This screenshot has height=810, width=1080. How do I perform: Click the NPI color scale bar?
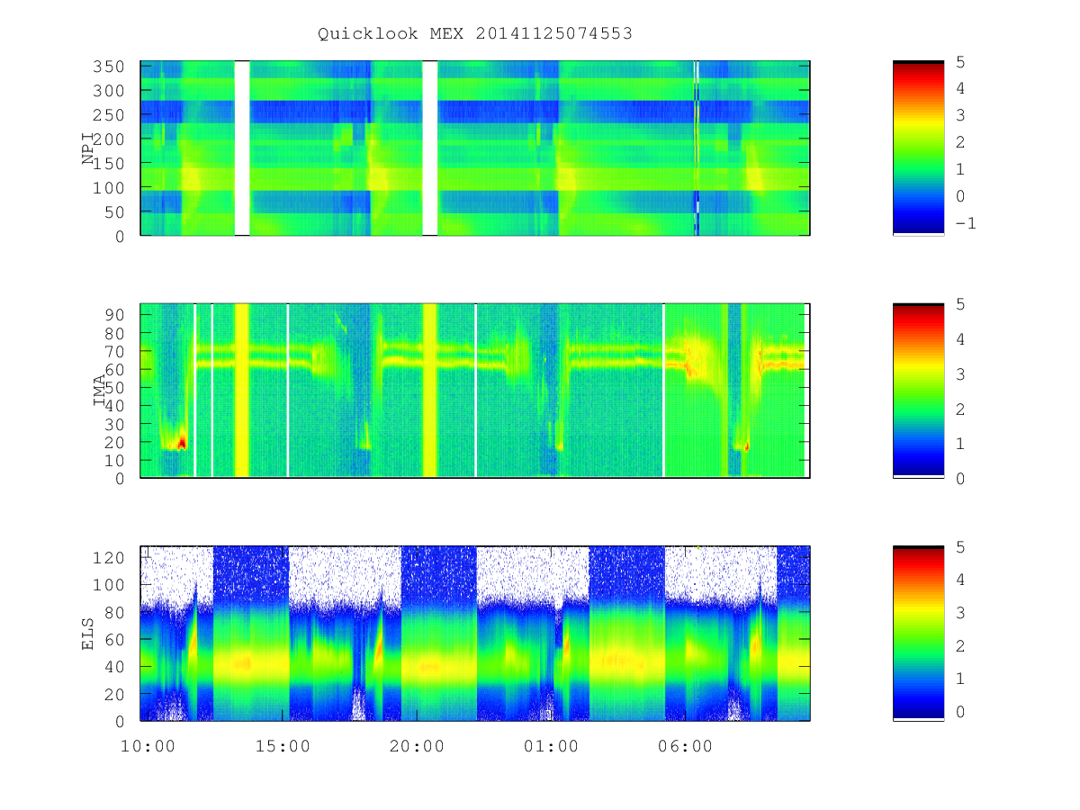(918, 148)
